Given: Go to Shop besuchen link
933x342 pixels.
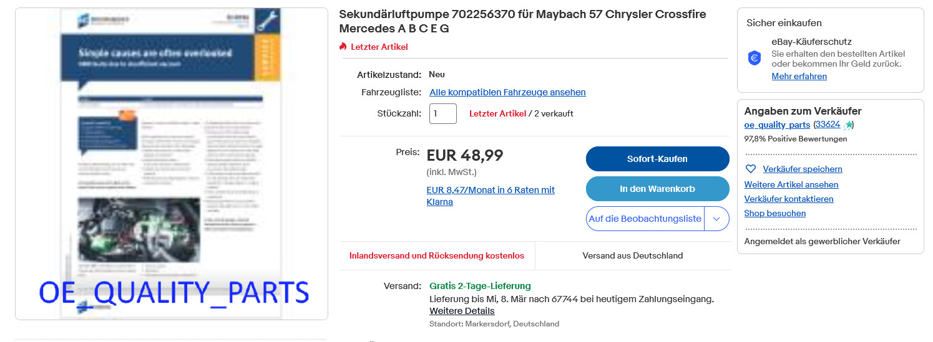Looking at the screenshot, I should [774, 213].
